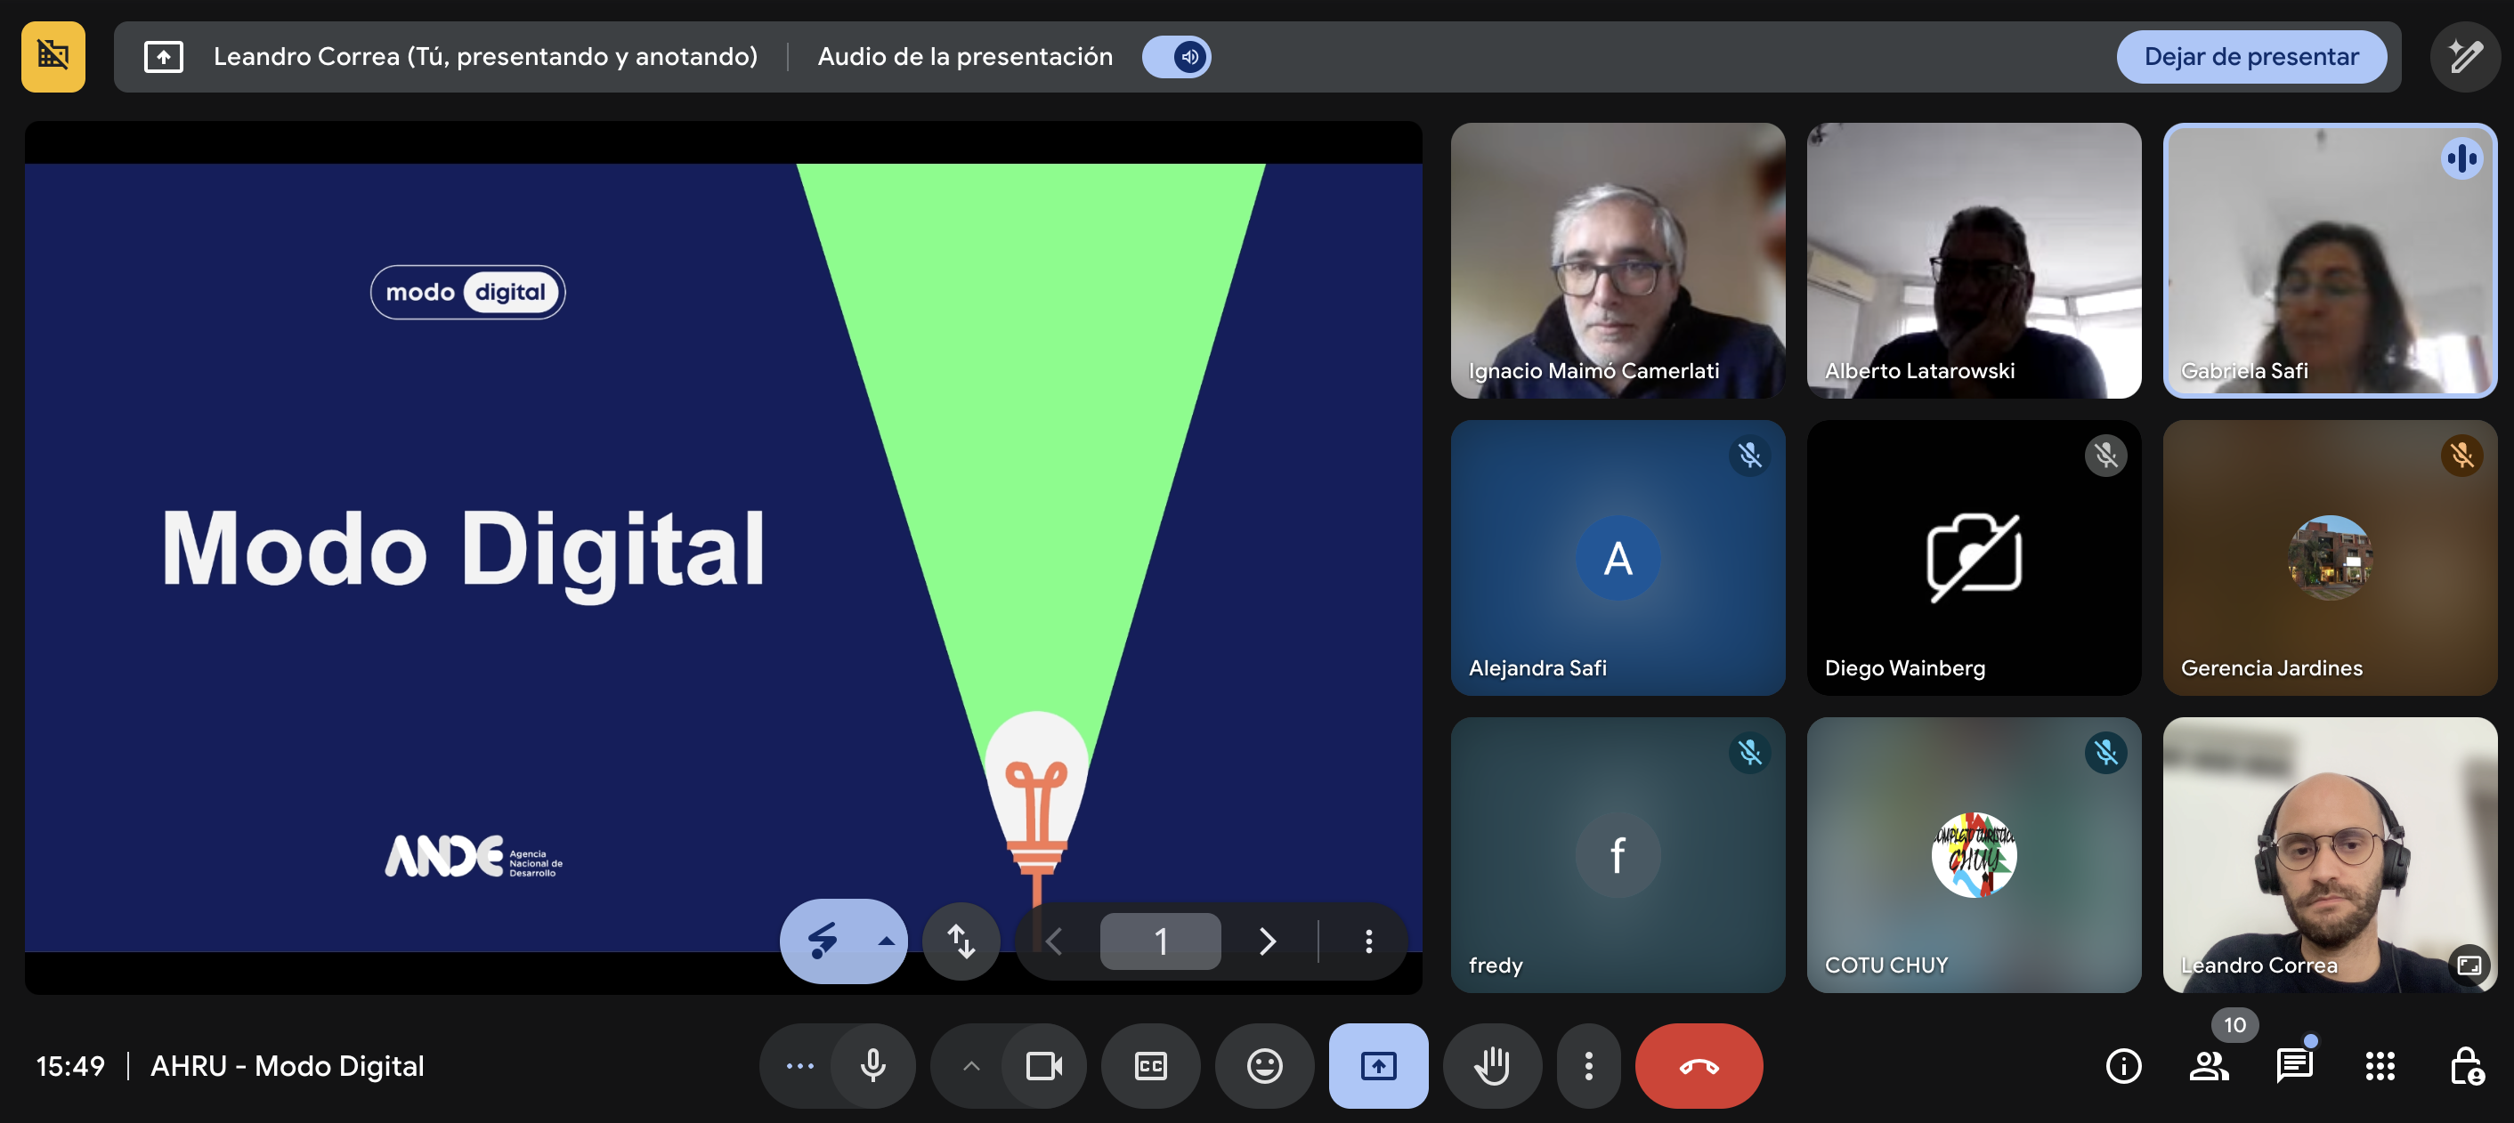Click the swap up-down arrows control
2514x1123 pixels.
pyautogui.click(x=961, y=941)
